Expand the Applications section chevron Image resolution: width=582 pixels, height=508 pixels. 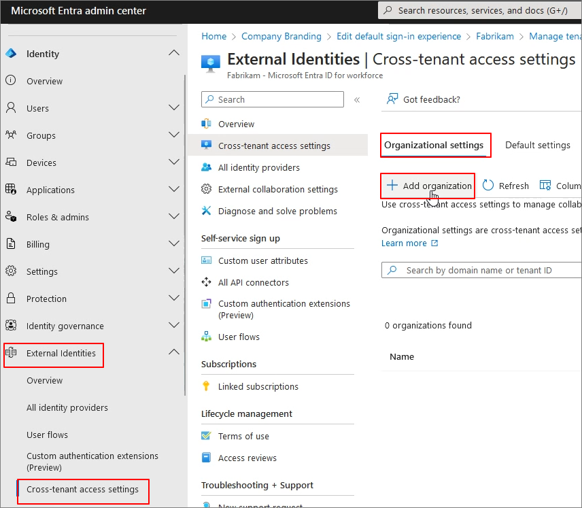173,189
